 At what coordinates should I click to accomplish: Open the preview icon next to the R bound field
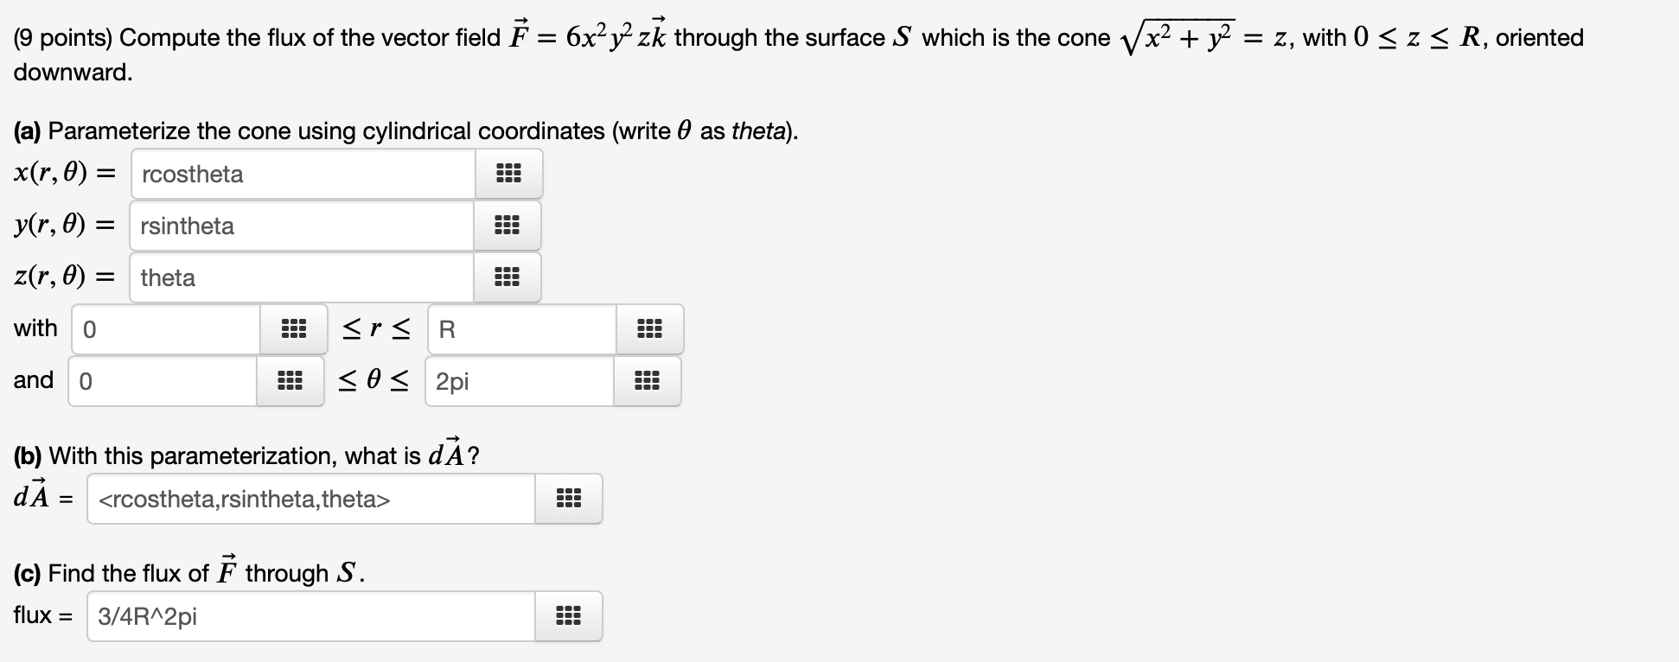pyautogui.click(x=651, y=329)
